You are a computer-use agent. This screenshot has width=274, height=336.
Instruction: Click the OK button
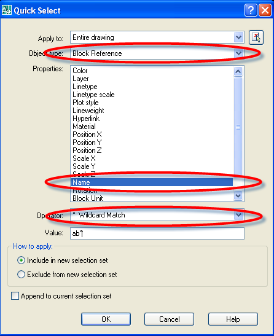pos(106,319)
